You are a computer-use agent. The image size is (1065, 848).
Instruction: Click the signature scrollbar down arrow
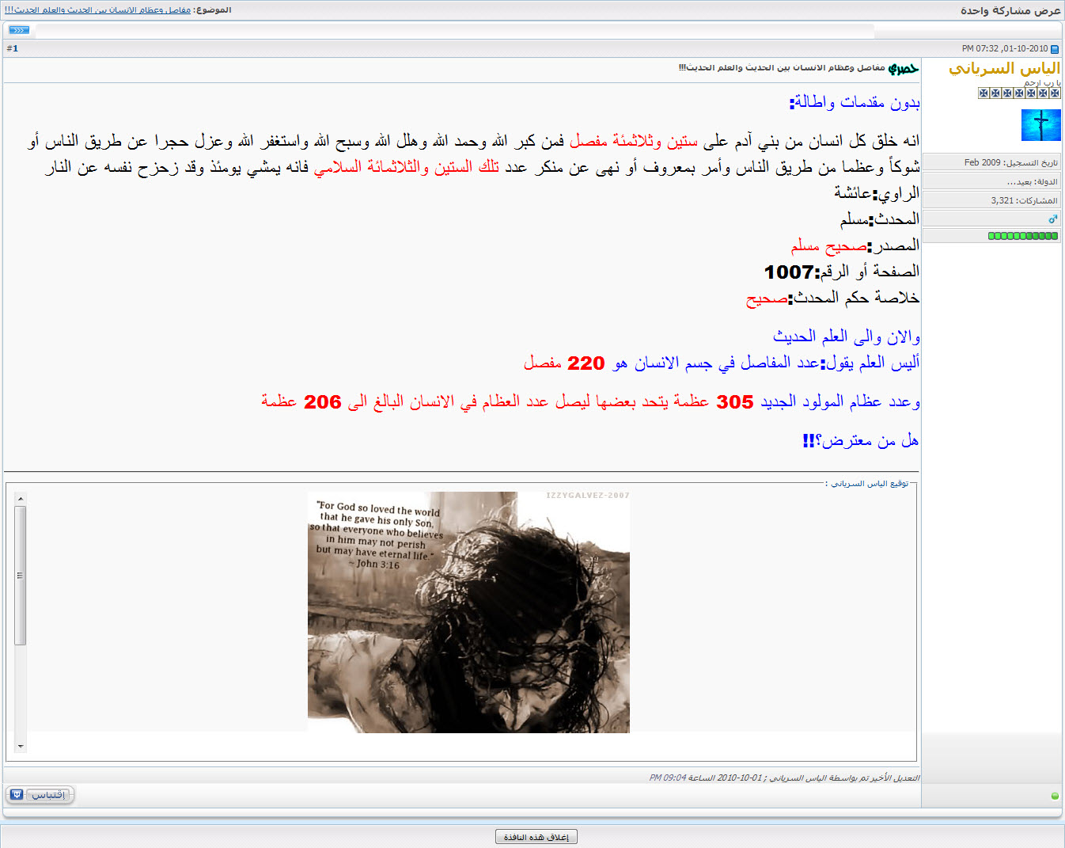[x=21, y=746]
